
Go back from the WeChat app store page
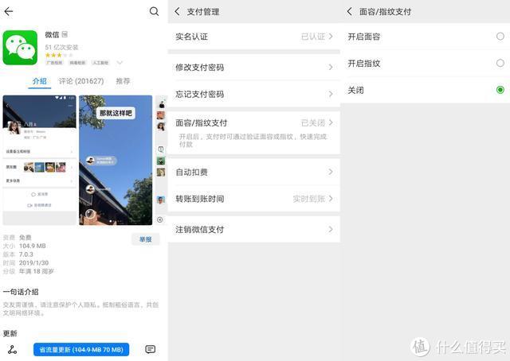[x=9, y=11]
